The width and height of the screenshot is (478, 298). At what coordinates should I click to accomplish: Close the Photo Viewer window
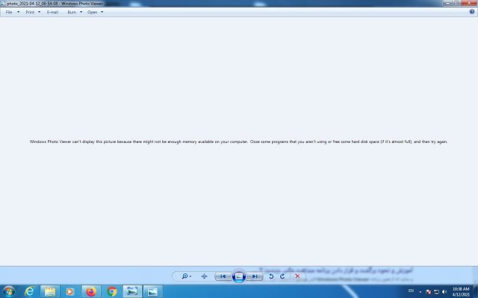[469, 3]
